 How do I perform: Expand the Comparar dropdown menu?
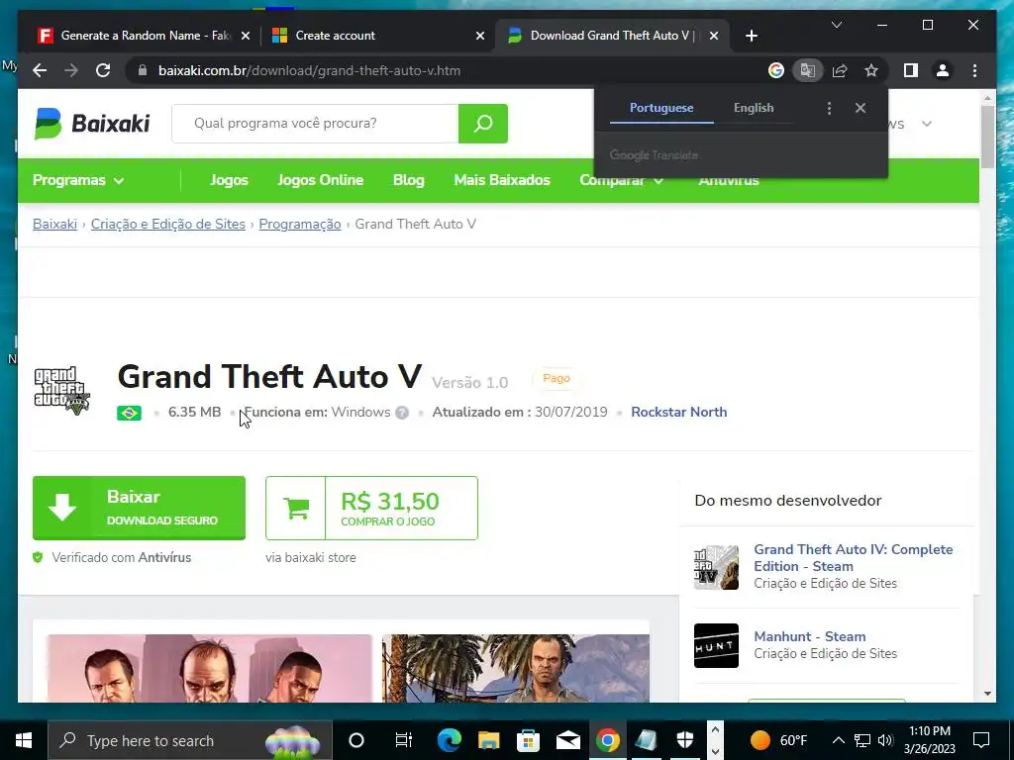coord(622,180)
